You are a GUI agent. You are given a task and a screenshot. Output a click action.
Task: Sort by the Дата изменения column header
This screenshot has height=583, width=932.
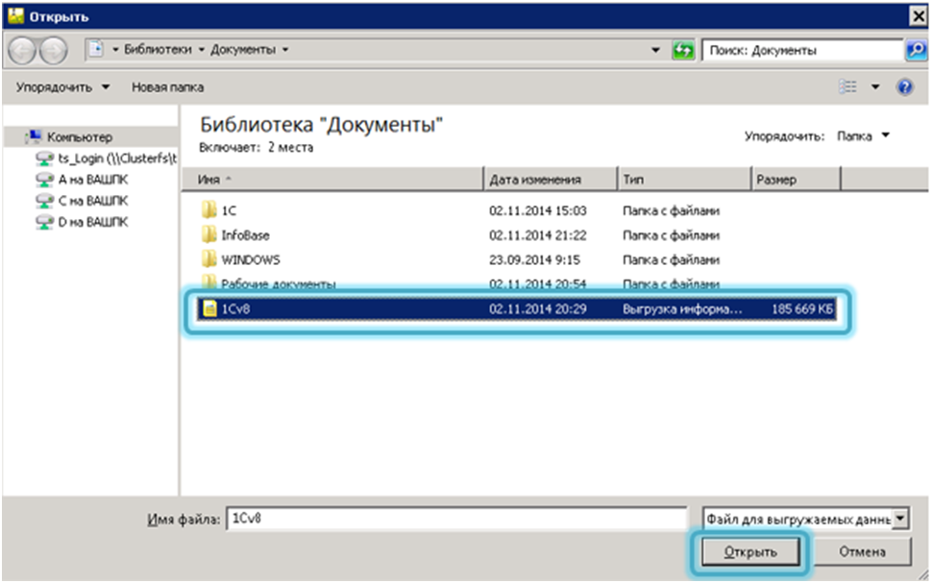551,179
